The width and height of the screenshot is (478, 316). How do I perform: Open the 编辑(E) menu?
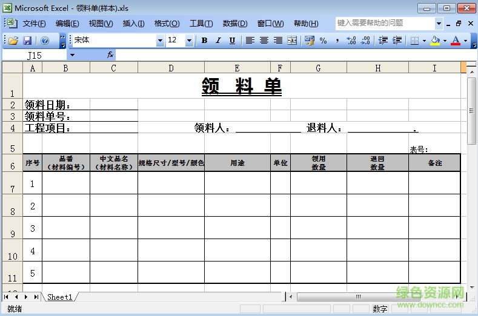(67, 24)
